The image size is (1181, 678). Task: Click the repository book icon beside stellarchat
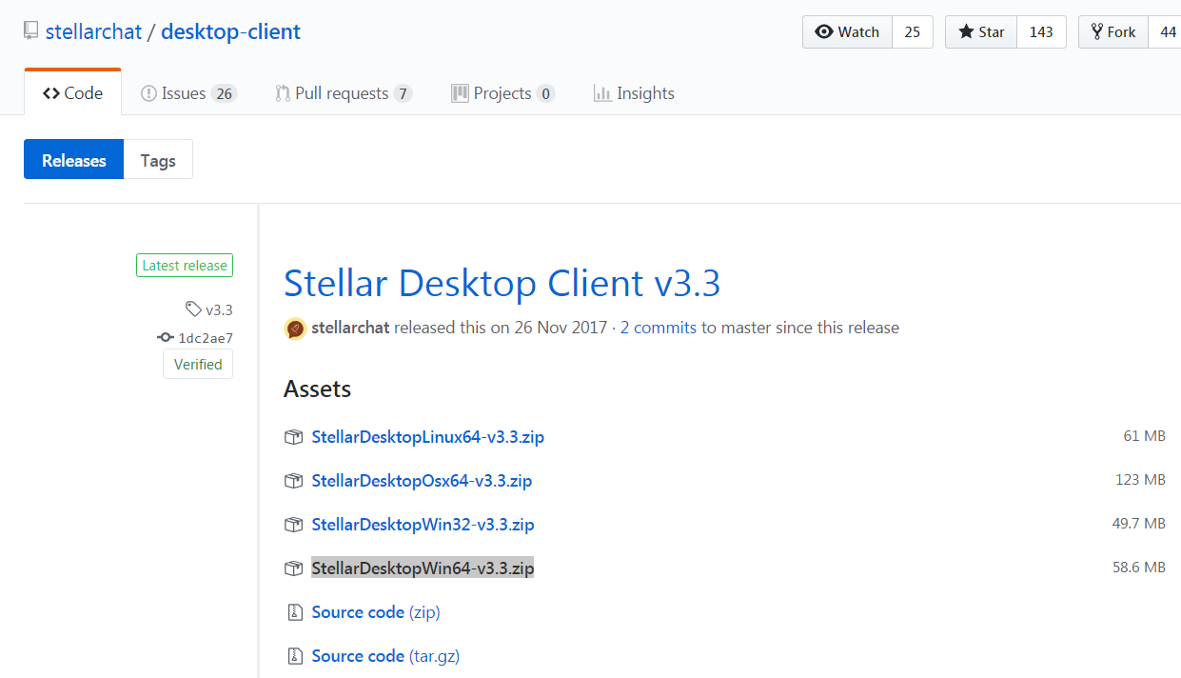click(32, 31)
